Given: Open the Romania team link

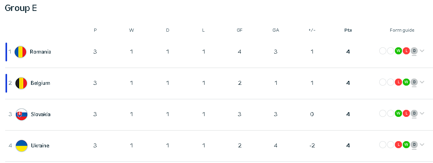Looking at the screenshot, I should [x=40, y=52].
